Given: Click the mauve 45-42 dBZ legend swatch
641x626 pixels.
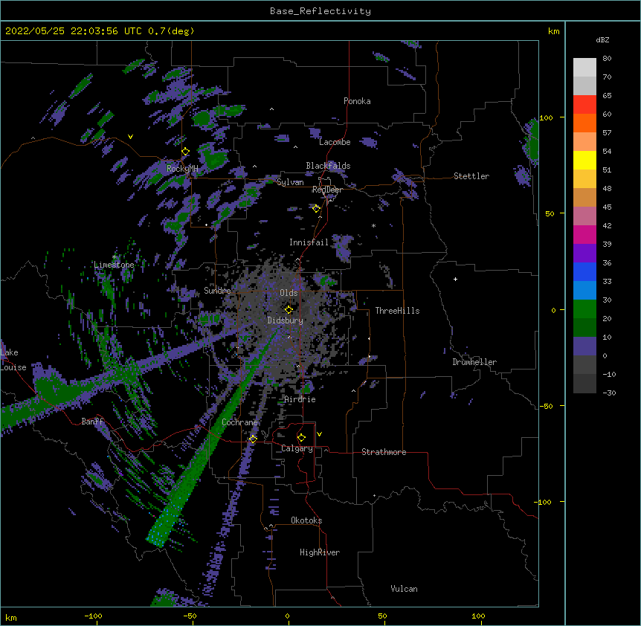Looking at the screenshot, I should click(x=584, y=216).
